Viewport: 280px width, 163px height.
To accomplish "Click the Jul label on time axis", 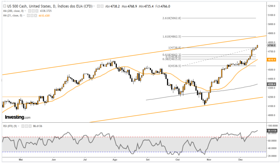I will (85, 160).
